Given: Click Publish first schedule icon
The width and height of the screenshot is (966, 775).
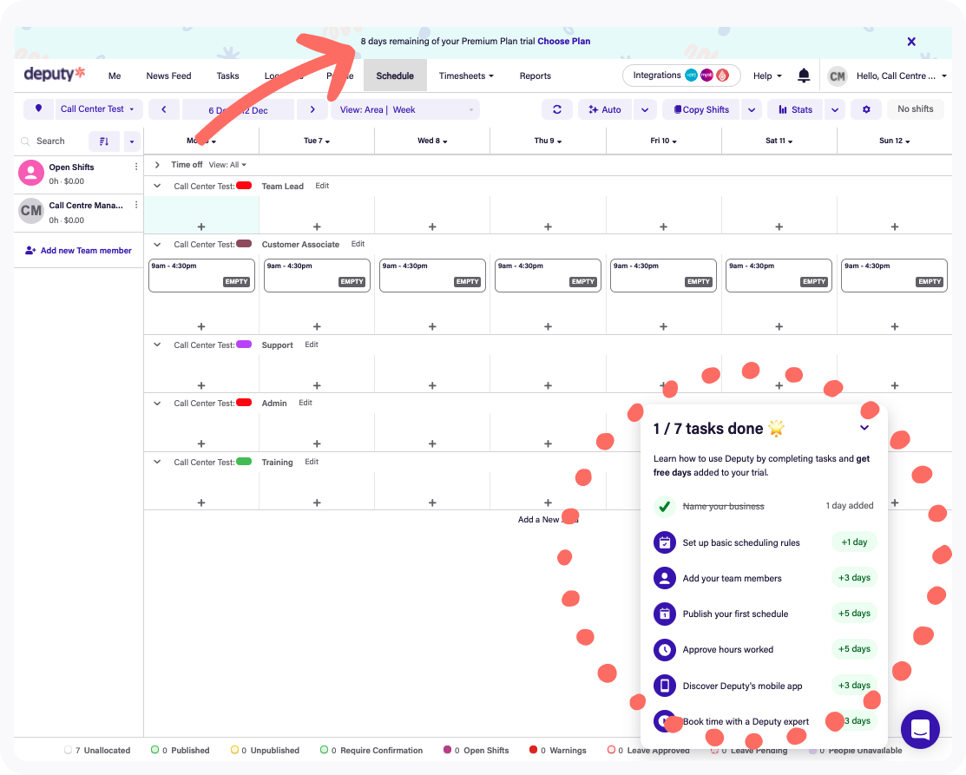Looking at the screenshot, I should [x=664, y=614].
